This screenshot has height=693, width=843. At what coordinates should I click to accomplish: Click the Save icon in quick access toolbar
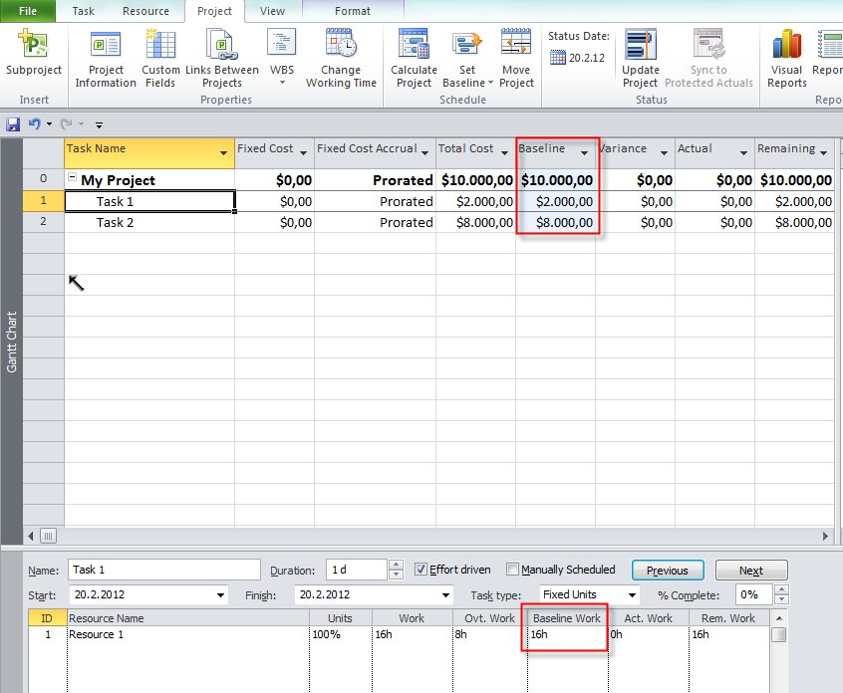[x=13, y=124]
